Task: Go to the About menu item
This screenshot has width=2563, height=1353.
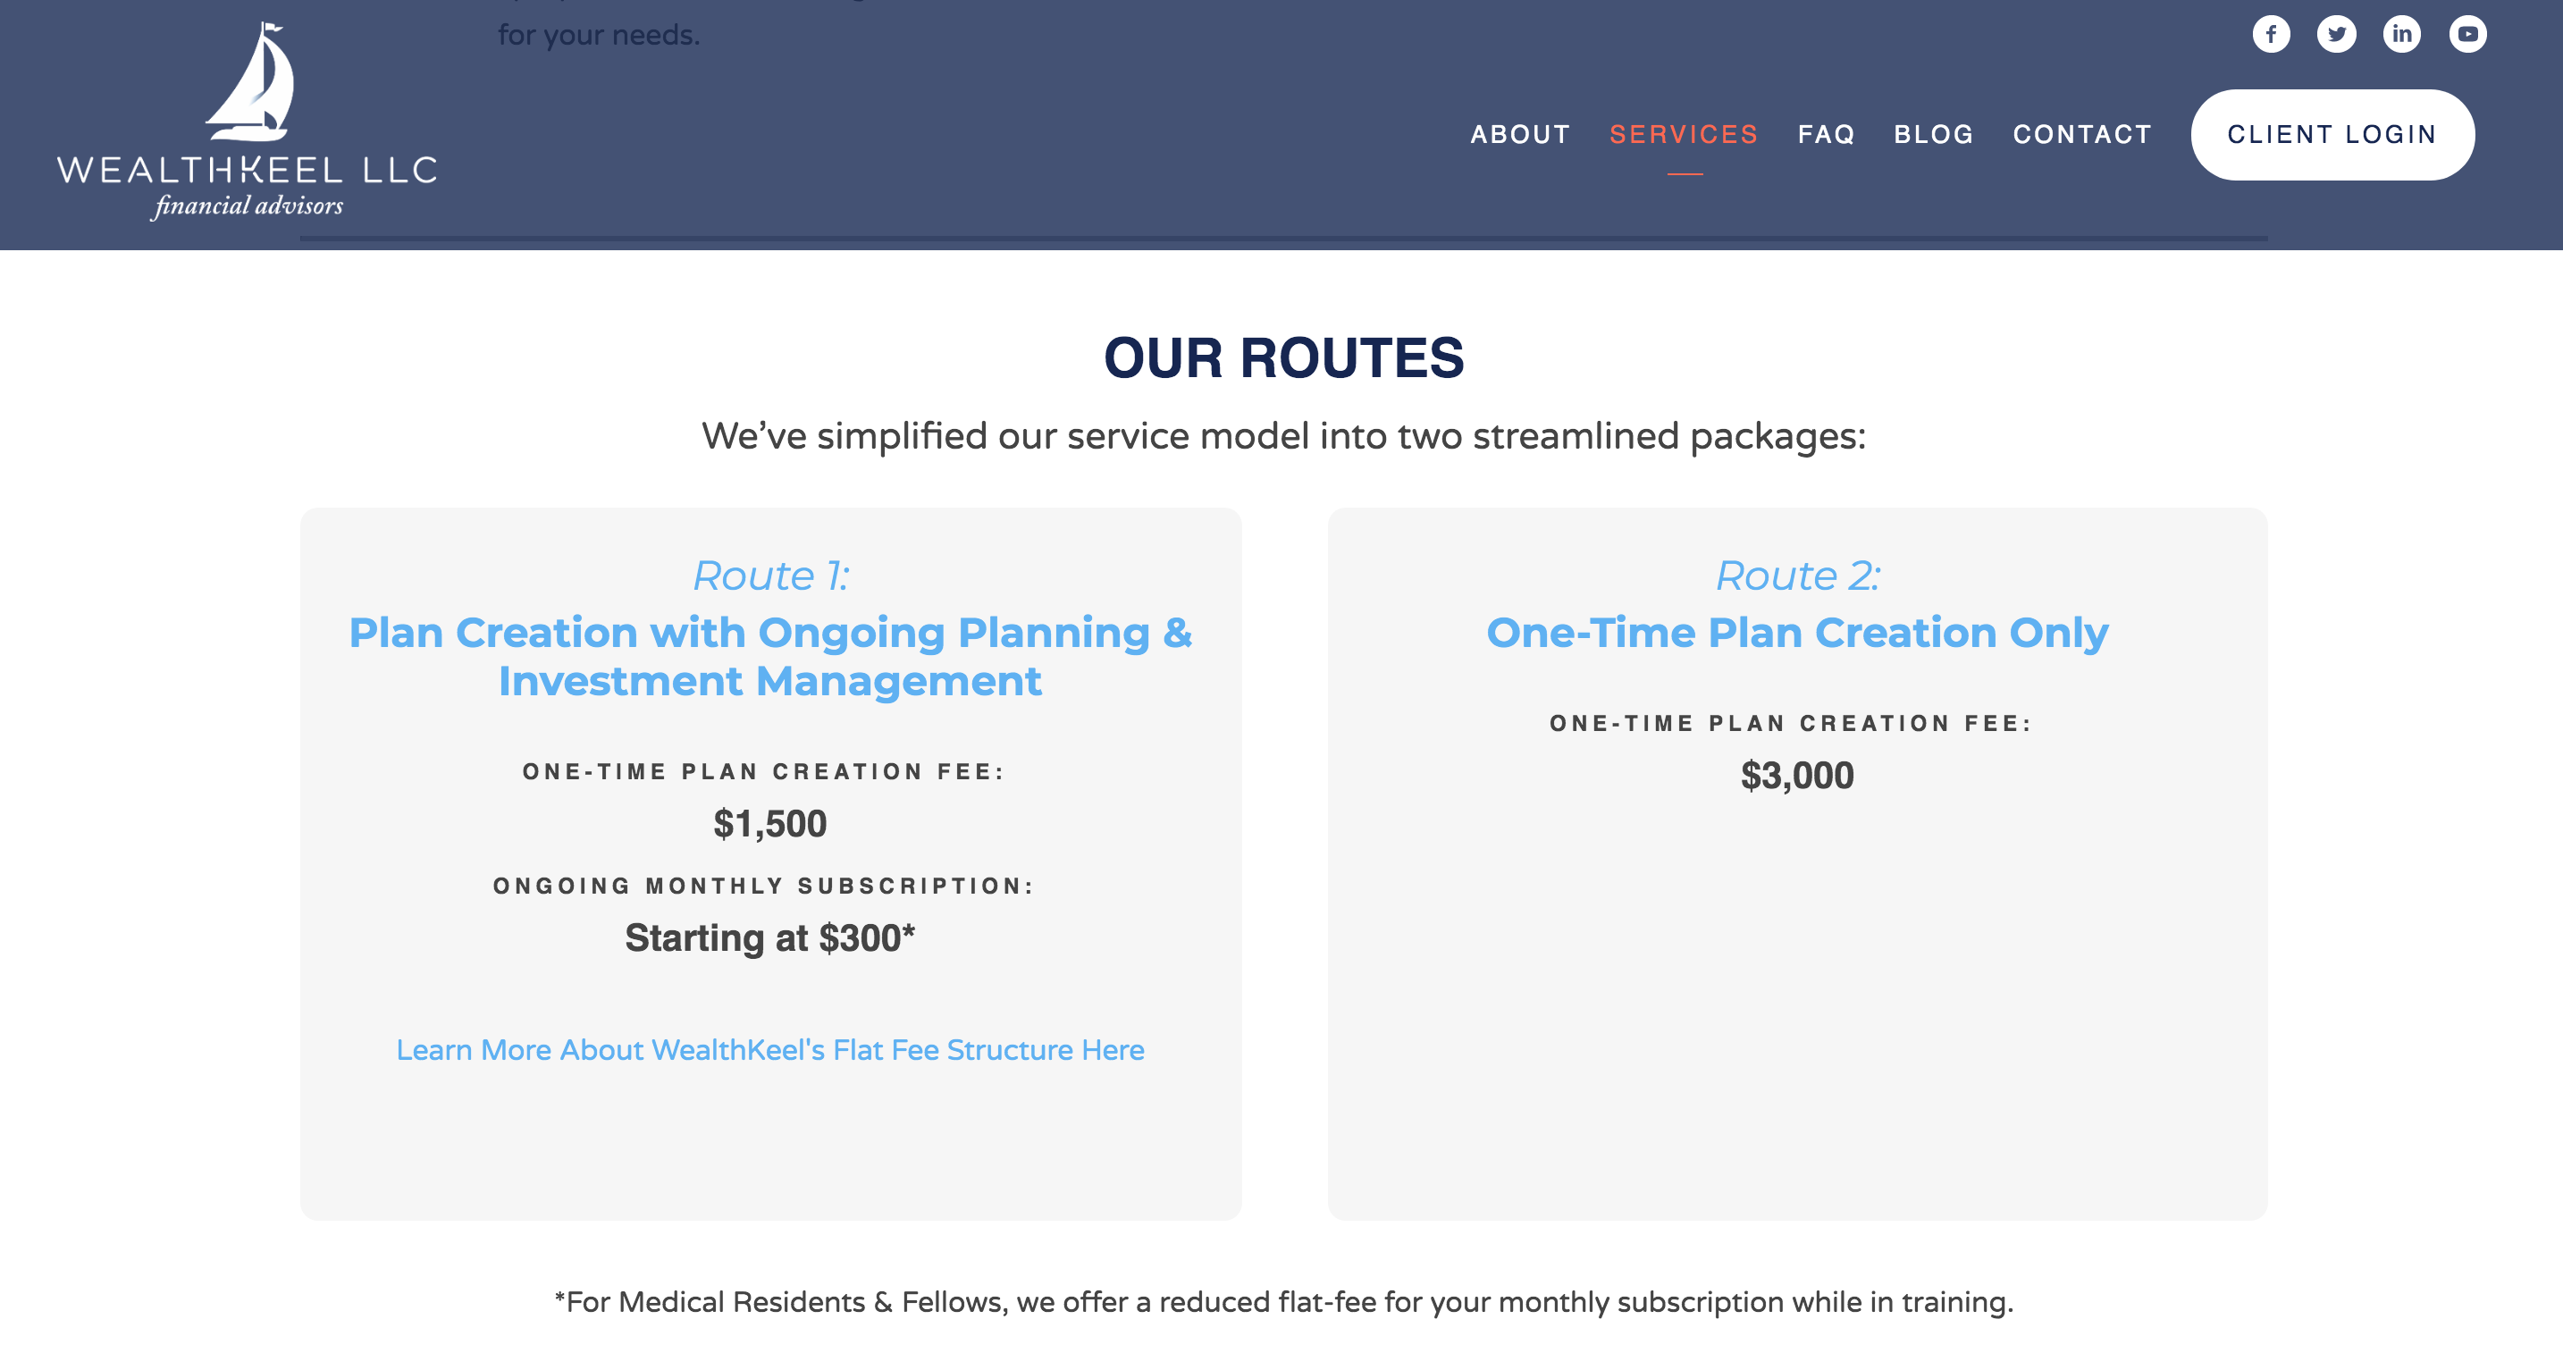Action: tap(1520, 134)
